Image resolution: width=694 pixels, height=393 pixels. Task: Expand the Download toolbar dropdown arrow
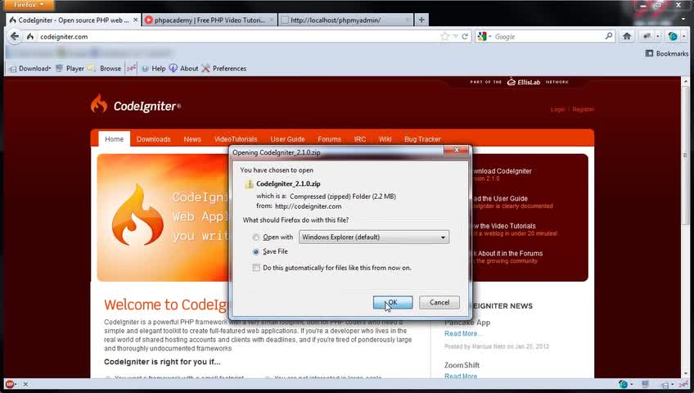[50, 69]
